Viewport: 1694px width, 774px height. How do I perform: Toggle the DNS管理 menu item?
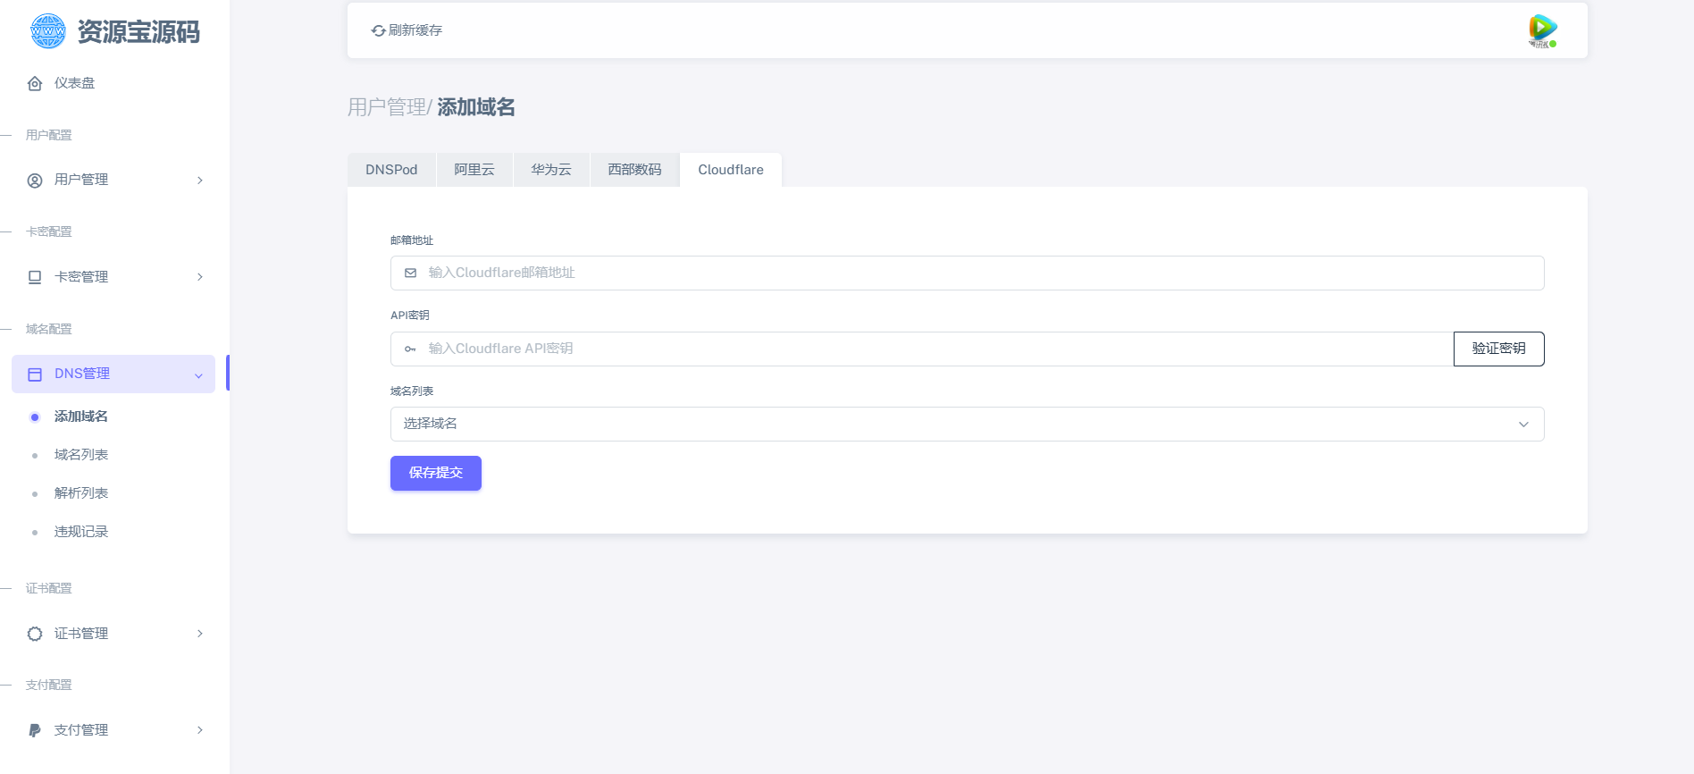point(113,374)
